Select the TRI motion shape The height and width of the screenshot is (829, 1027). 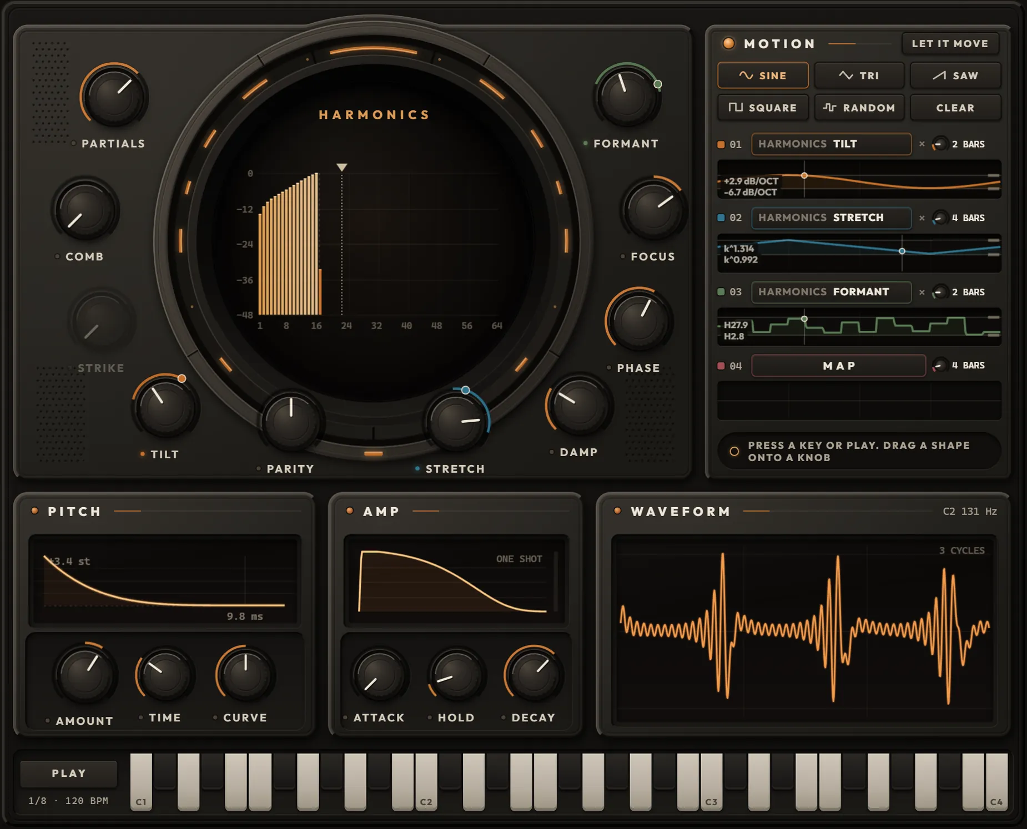(859, 75)
